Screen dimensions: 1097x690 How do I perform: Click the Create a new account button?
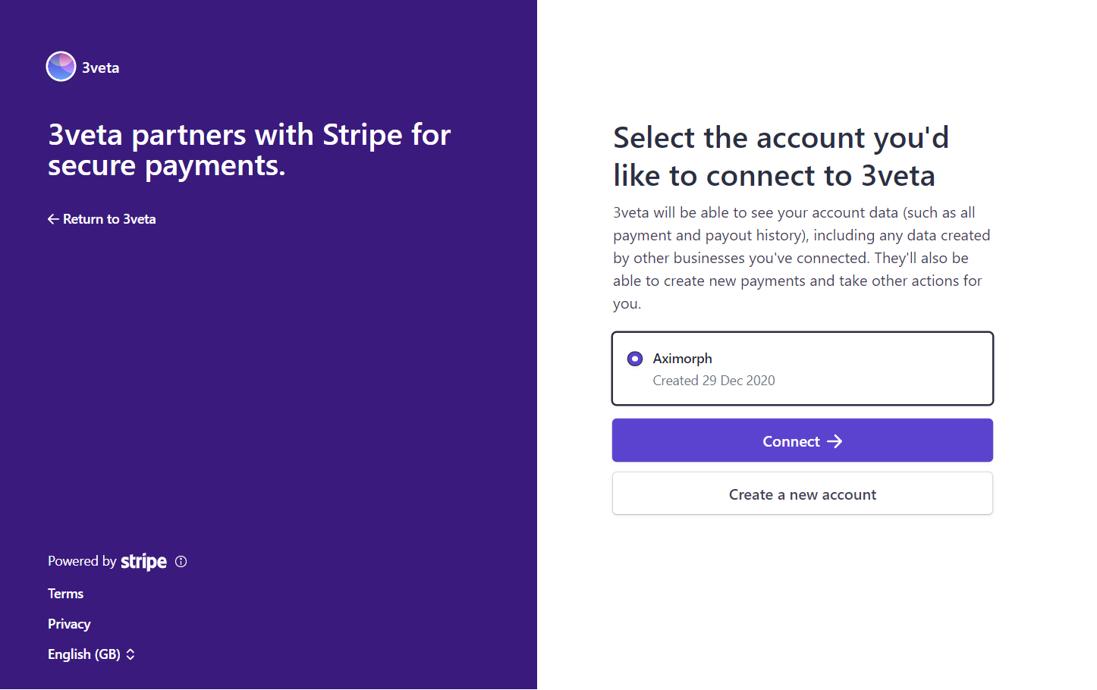802,494
